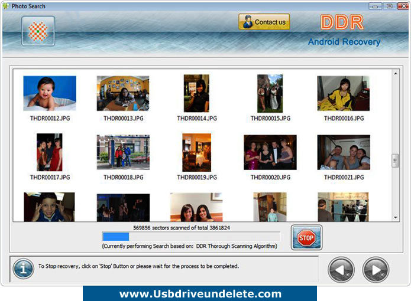Click the DDR logo text
The width and height of the screenshot is (411, 301).
[x=342, y=22]
